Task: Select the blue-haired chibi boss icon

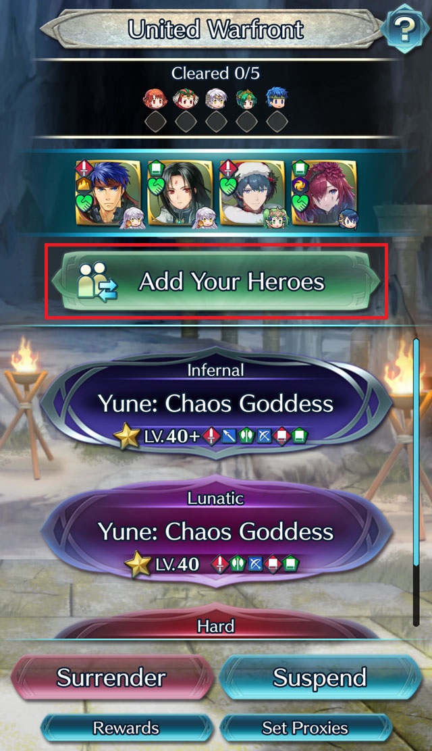Action: [x=277, y=99]
